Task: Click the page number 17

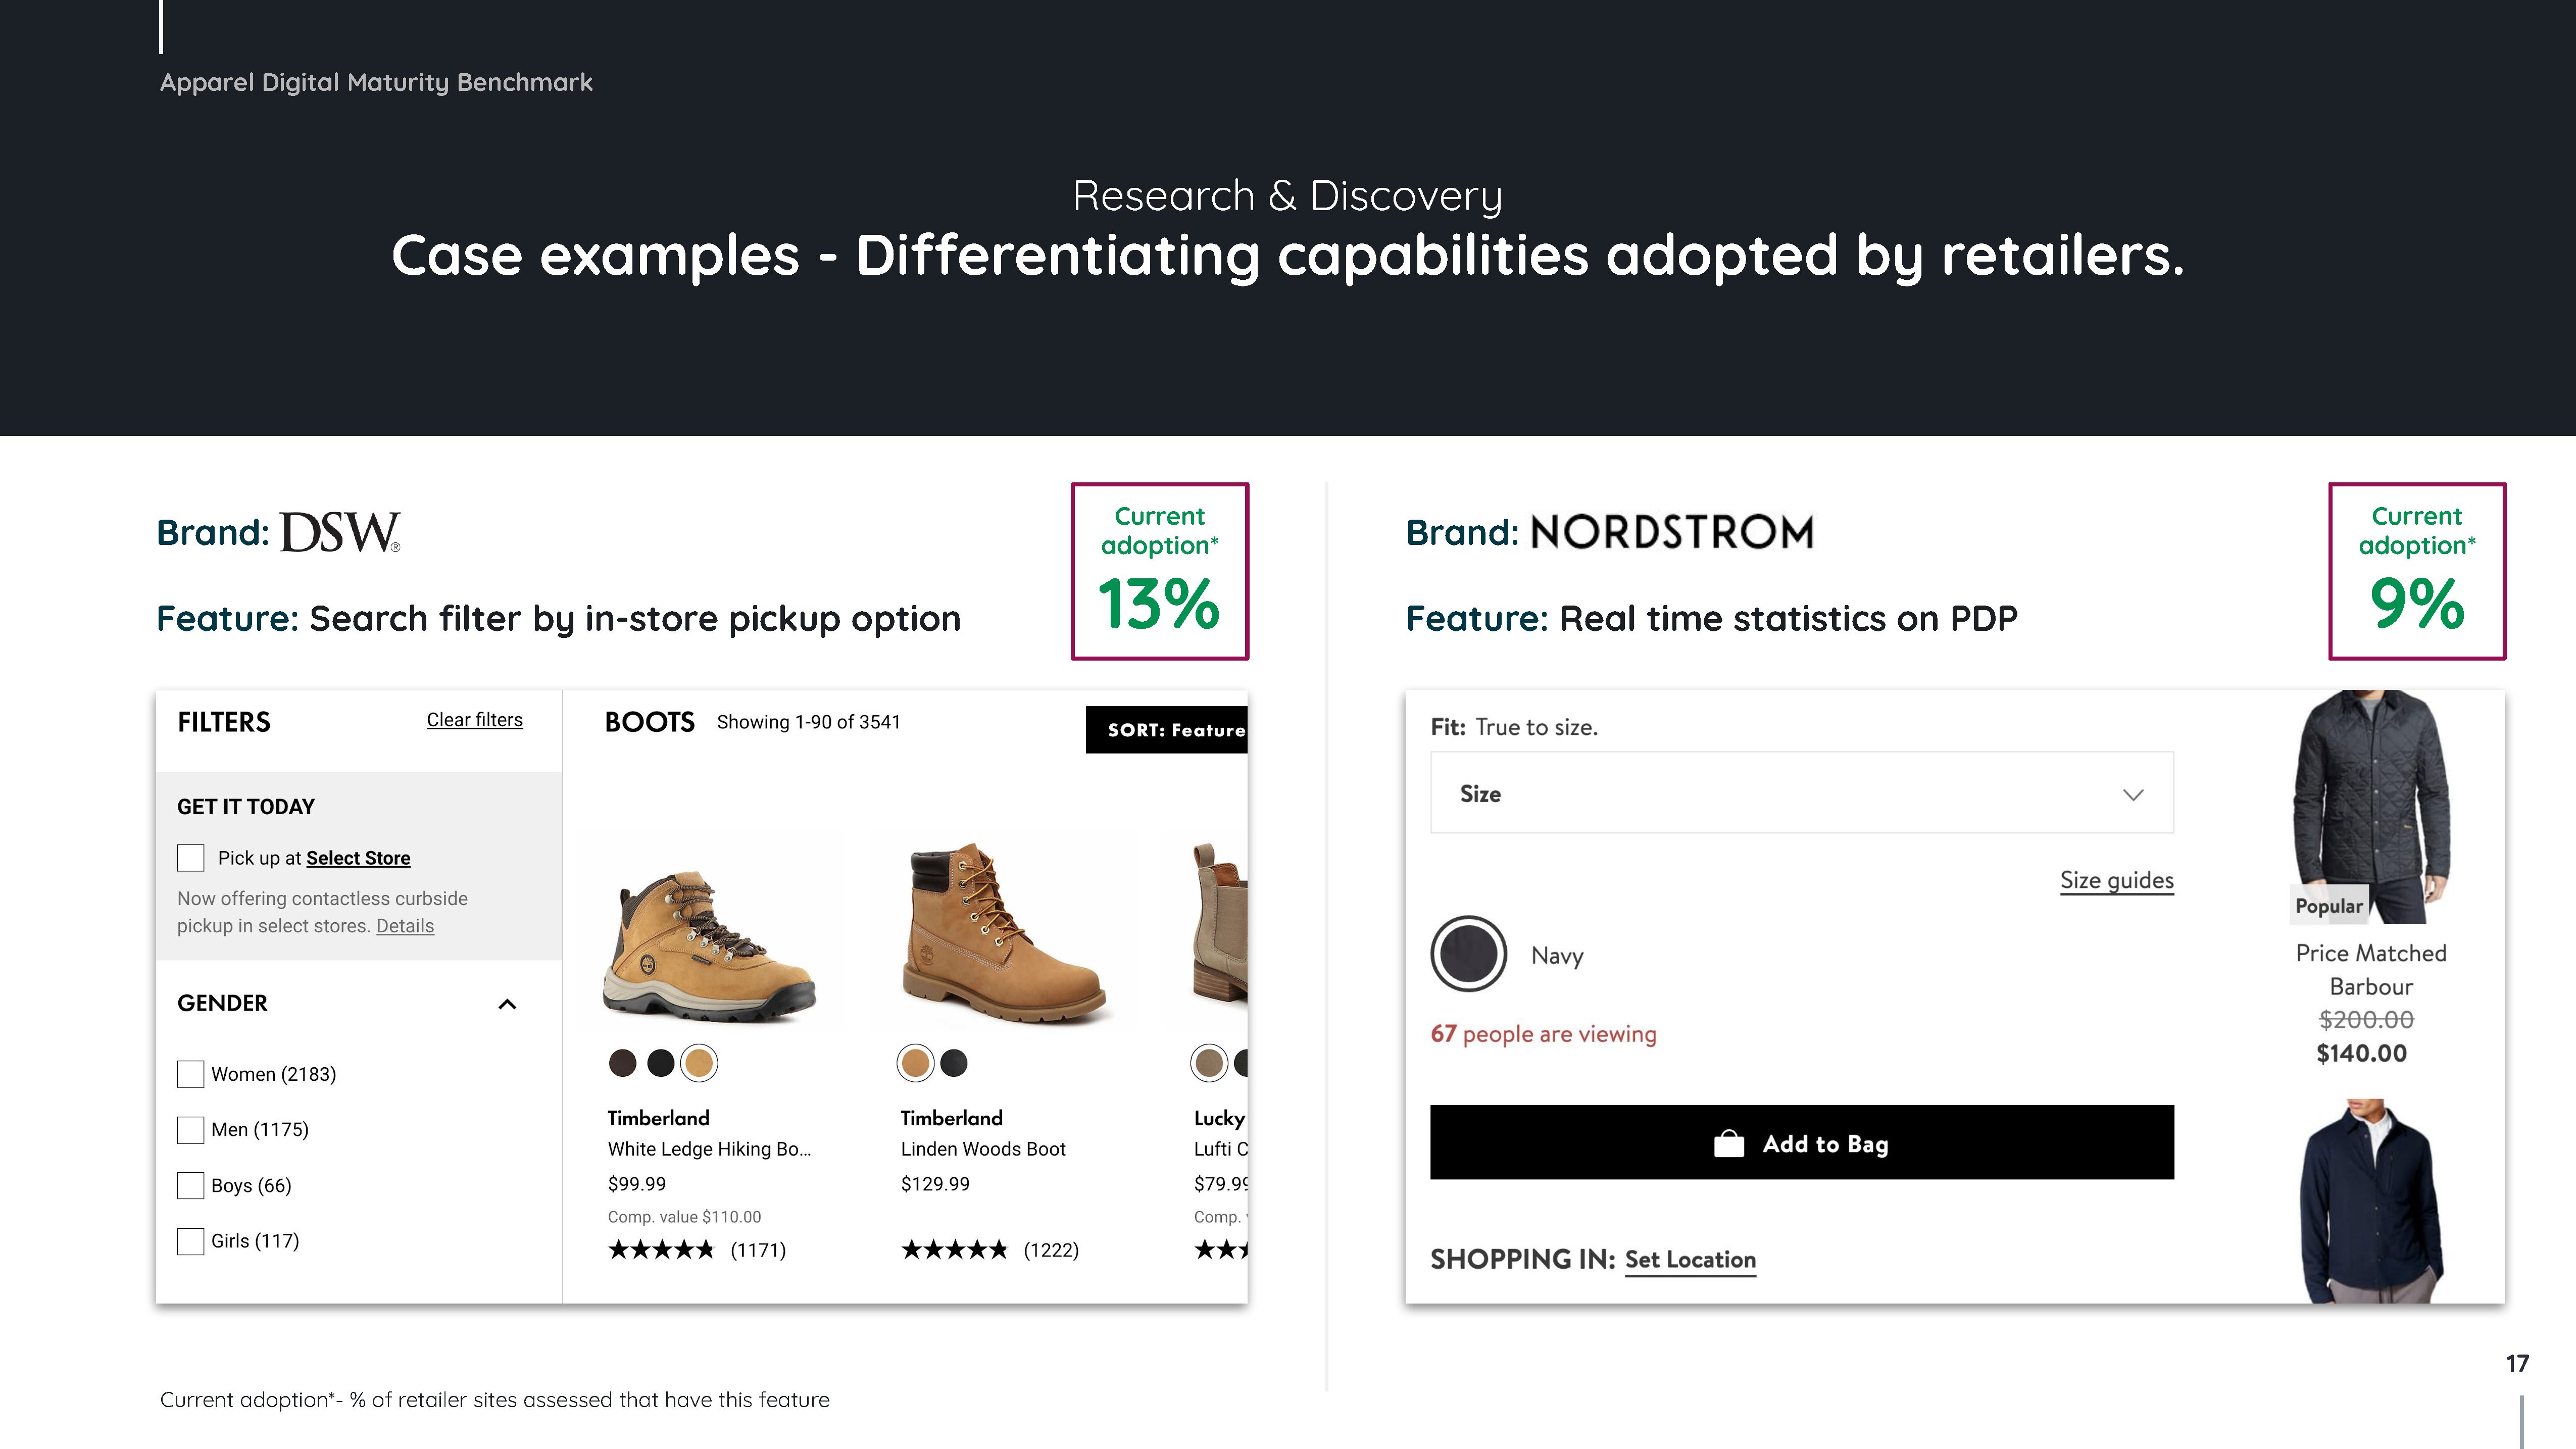Action: pyautogui.click(x=2517, y=1364)
